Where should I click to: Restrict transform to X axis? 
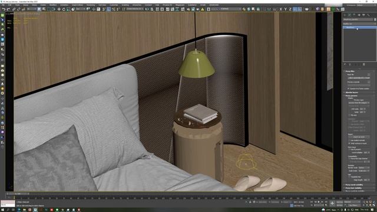coord(280,9)
